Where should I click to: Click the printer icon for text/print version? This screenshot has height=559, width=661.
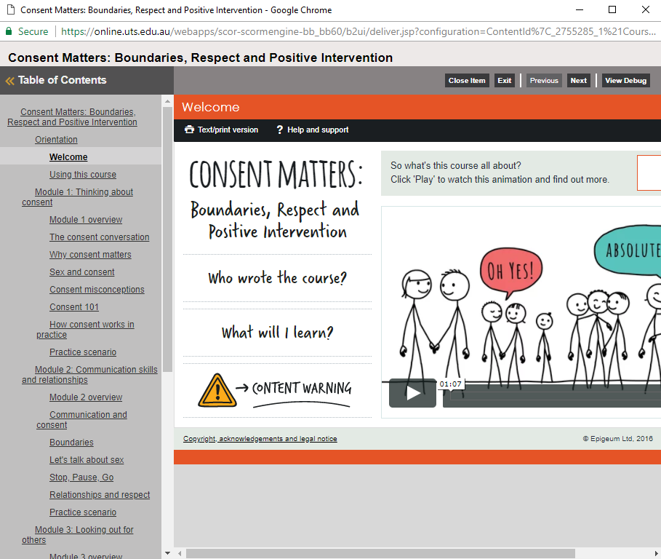coord(189,130)
